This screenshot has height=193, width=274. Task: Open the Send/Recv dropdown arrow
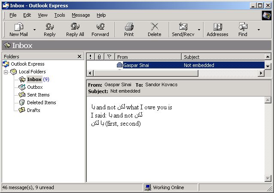coord(199,30)
